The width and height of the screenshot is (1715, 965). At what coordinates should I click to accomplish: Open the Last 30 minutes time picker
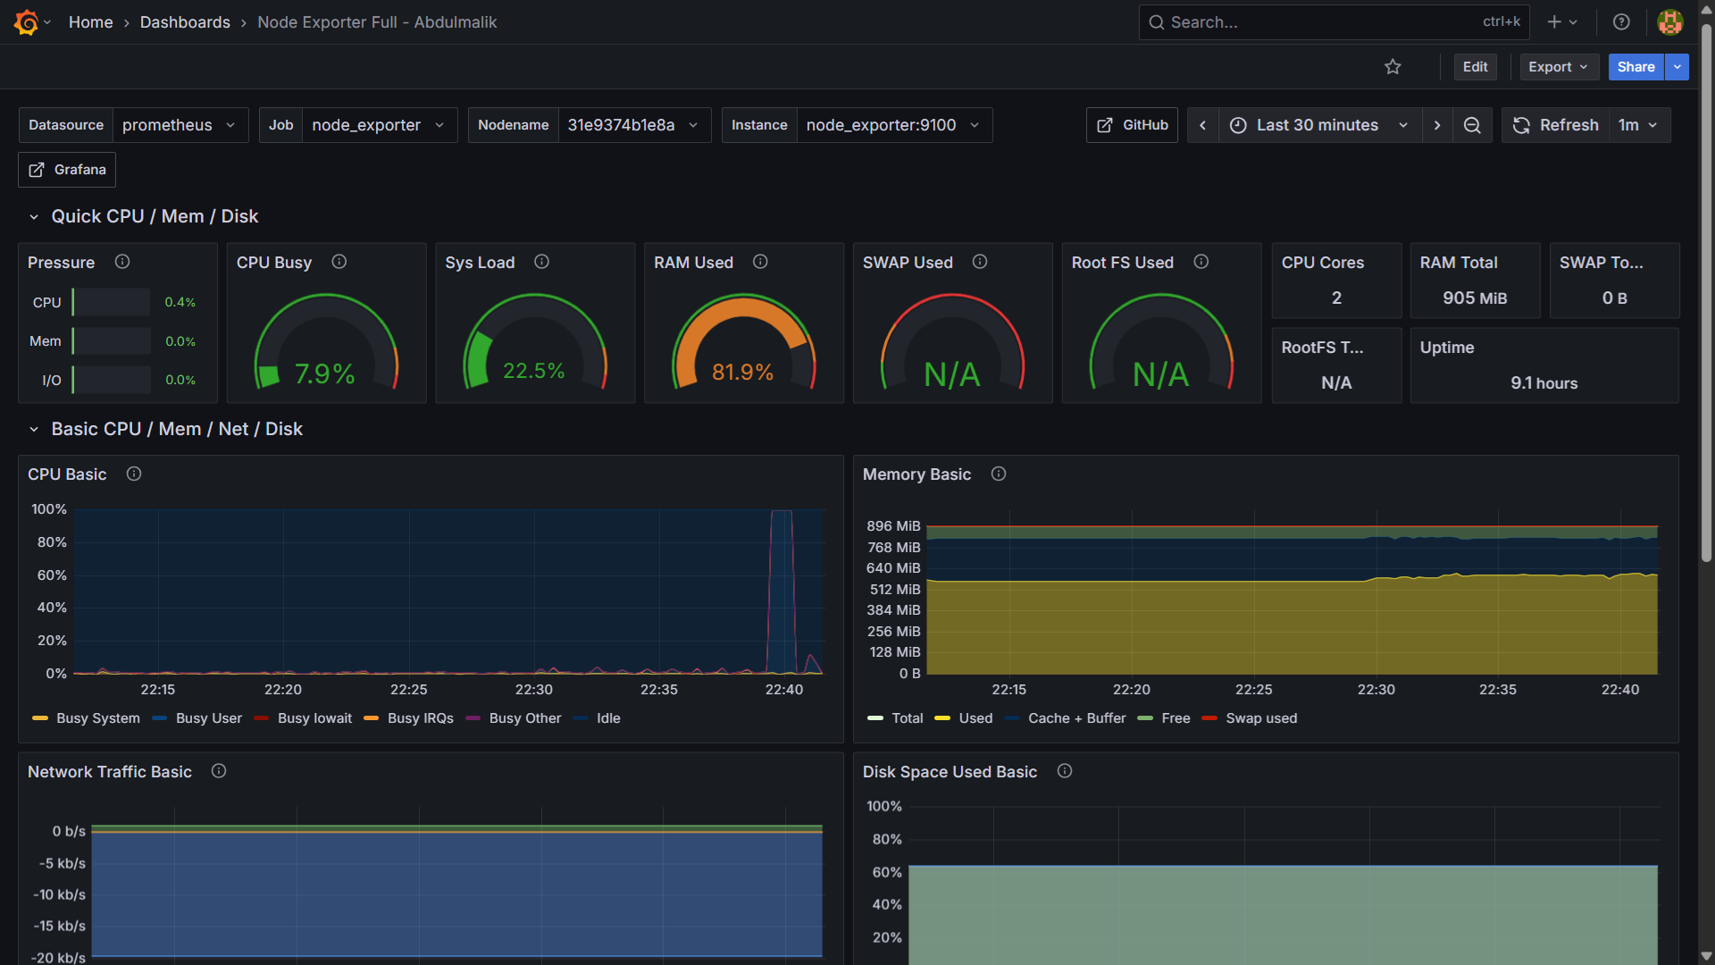1318,125
